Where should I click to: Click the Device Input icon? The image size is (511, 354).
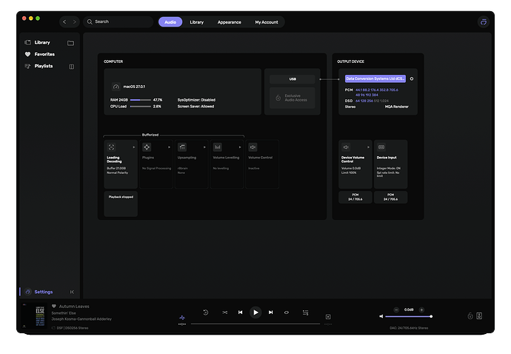[x=381, y=147]
